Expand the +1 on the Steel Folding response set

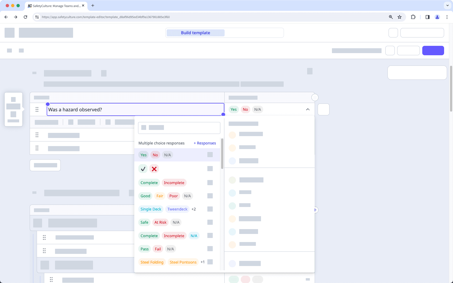tap(203, 262)
